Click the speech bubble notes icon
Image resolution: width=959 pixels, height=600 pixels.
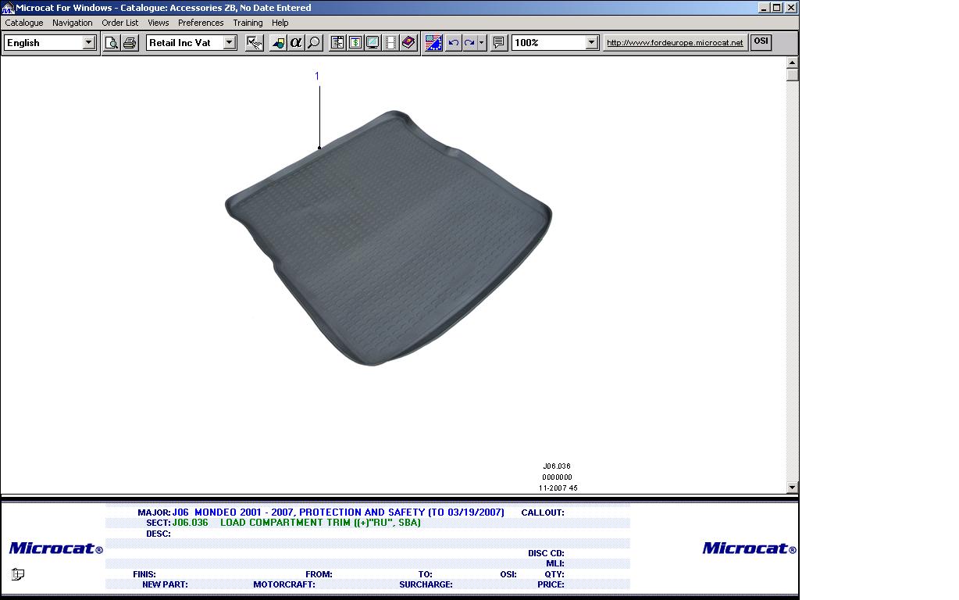[499, 43]
